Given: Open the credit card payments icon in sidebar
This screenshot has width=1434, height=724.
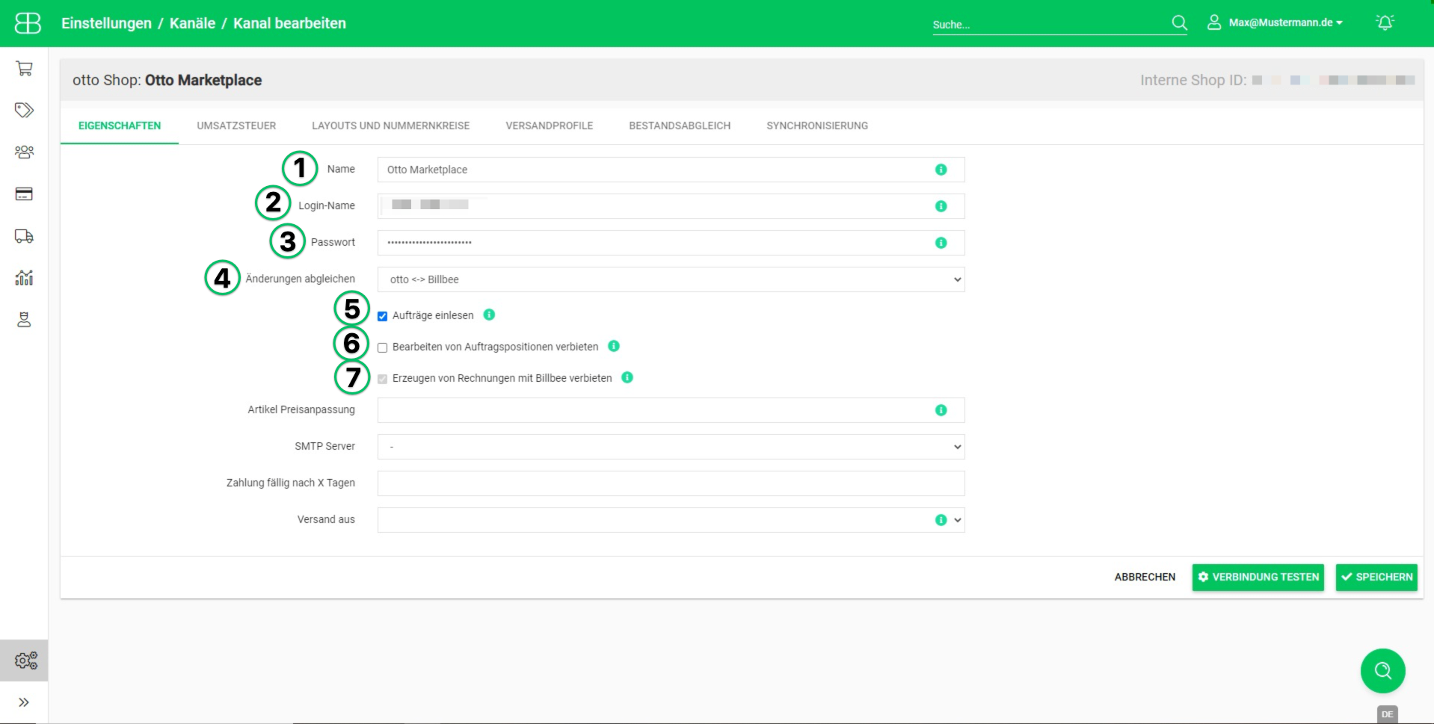Looking at the screenshot, I should 24,194.
